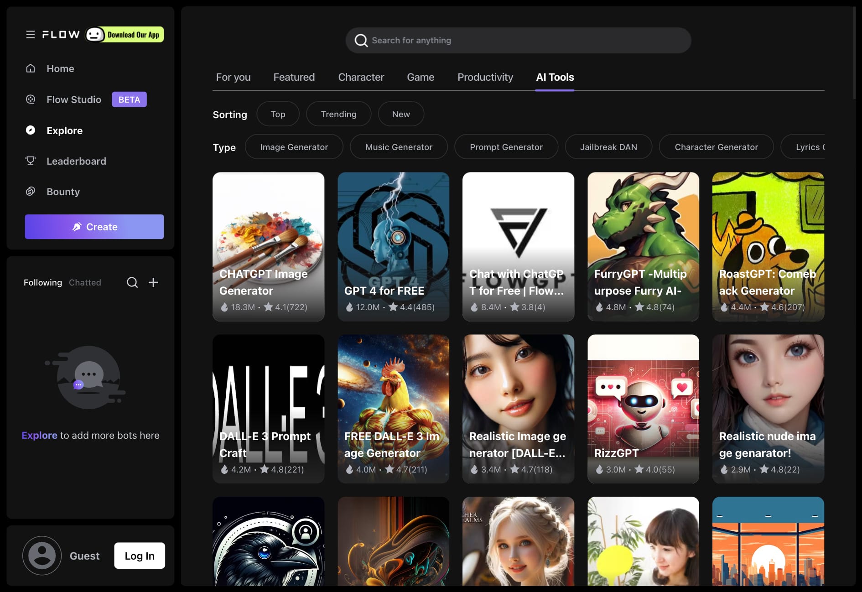Switch to the Chatted list
The width and height of the screenshot is (862, 592).
point(85,282)
